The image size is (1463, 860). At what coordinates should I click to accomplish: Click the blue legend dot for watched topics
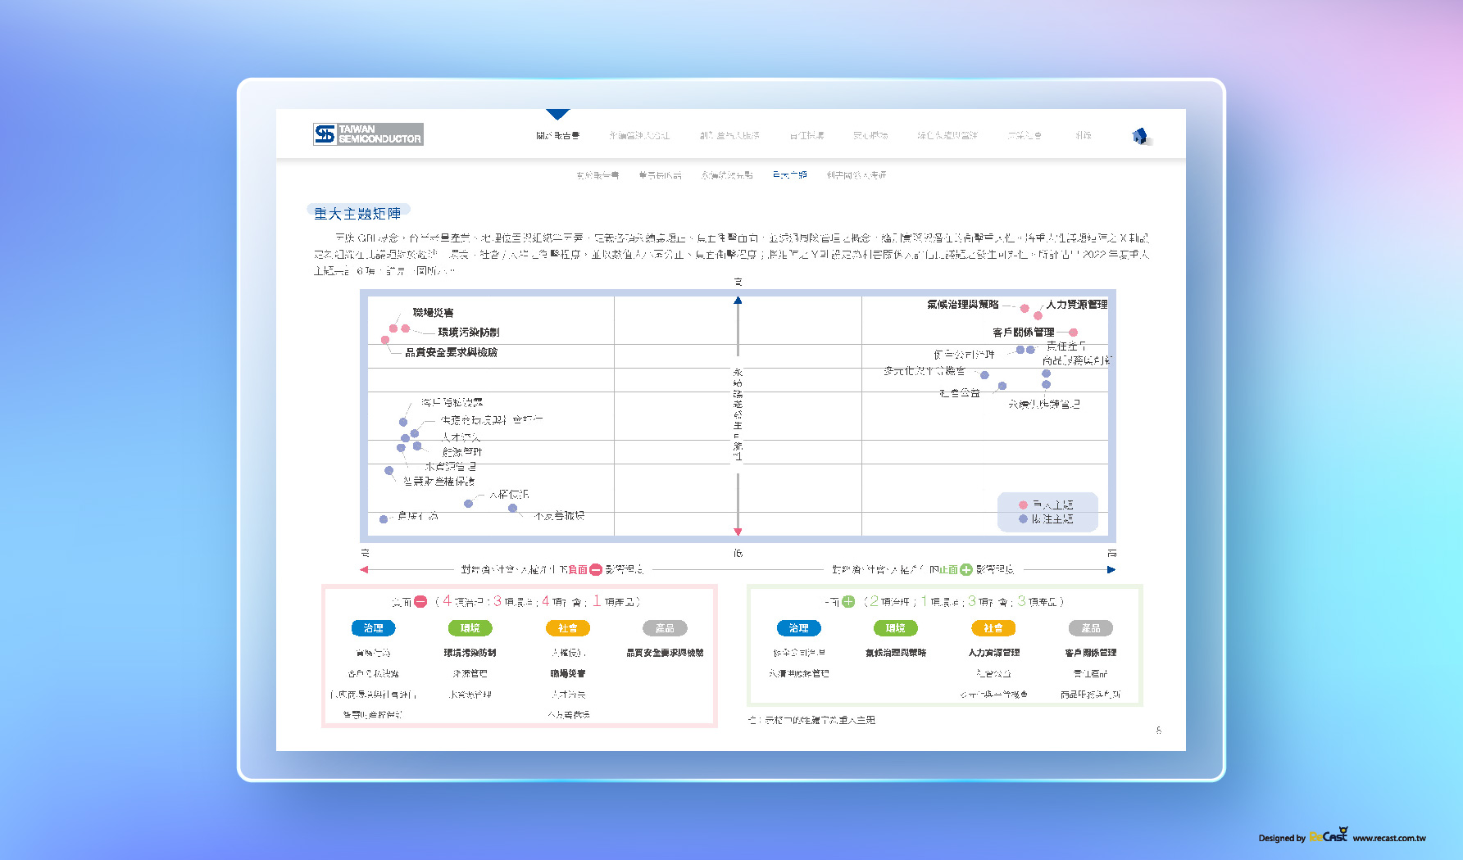1023,519
